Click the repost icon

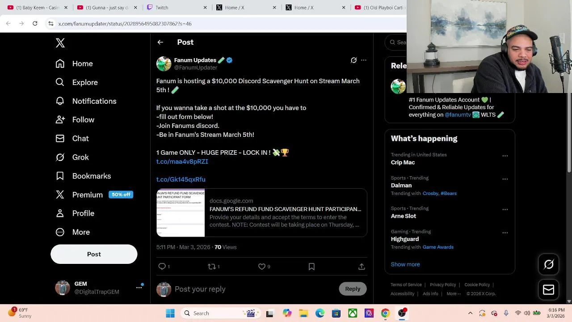coord(212,267)
